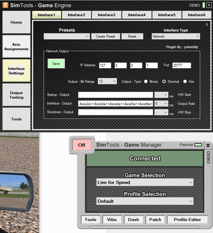Click the Patch button
The height and width of the screenshot is (233, 213).
click(x=155, y=220)
